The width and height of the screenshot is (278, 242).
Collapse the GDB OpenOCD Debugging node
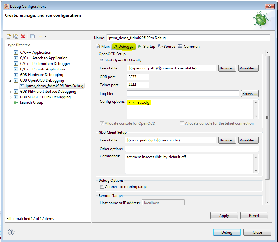[x=10, y=80]
